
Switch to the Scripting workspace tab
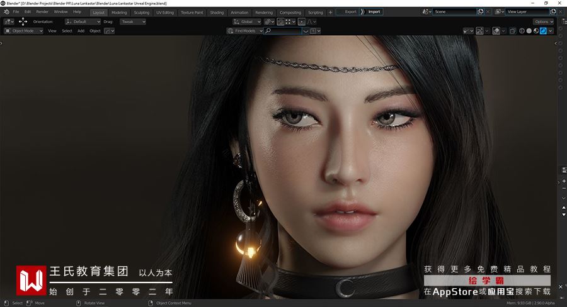pos(316,13)
